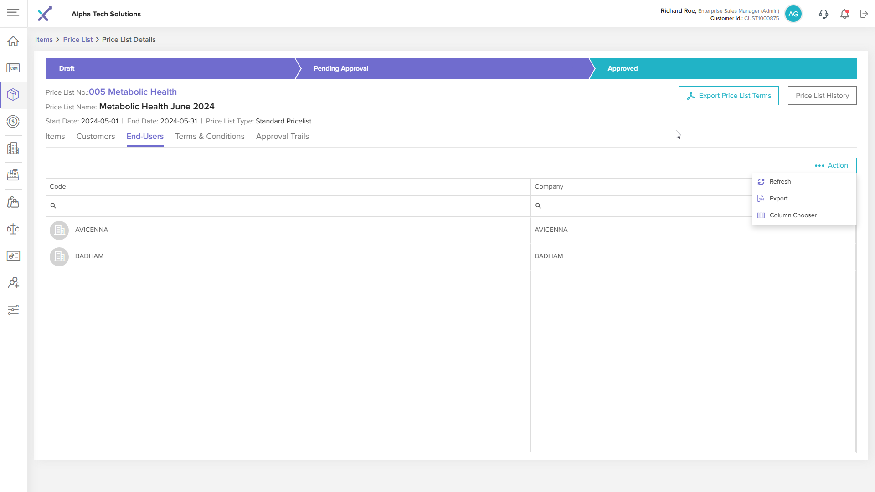Choose Column Chooser menu option
Image resolution: width=875 pixels, height=492 pixels.
click(x=793, y=215)
